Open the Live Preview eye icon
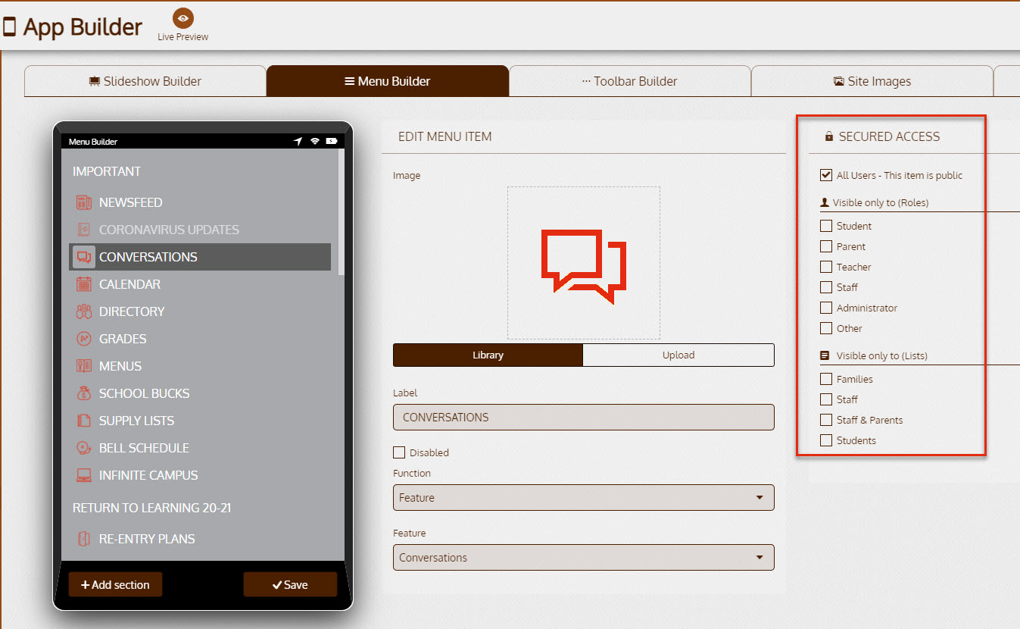The height and width of the screenshot is (629, 1020). click(182, 18)
